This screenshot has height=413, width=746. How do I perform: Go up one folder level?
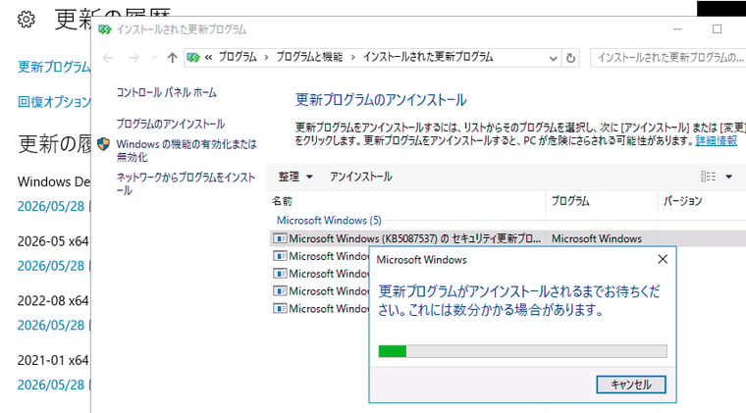click(172, 58)
